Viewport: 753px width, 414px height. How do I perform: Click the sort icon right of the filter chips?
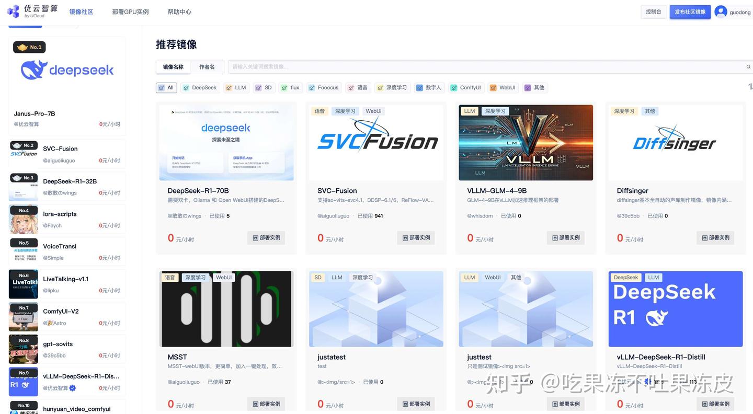(751, 85)
